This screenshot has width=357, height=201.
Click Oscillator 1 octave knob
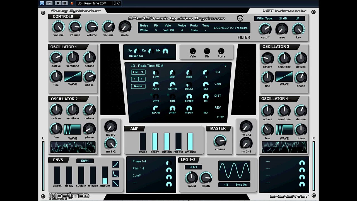(x=56, y=58)
